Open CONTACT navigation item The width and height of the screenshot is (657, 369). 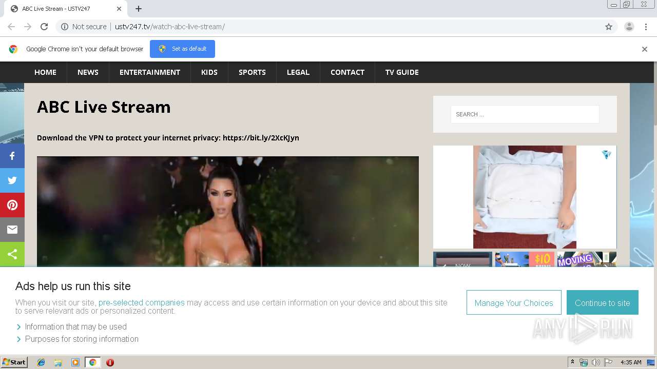coord(347,72)
